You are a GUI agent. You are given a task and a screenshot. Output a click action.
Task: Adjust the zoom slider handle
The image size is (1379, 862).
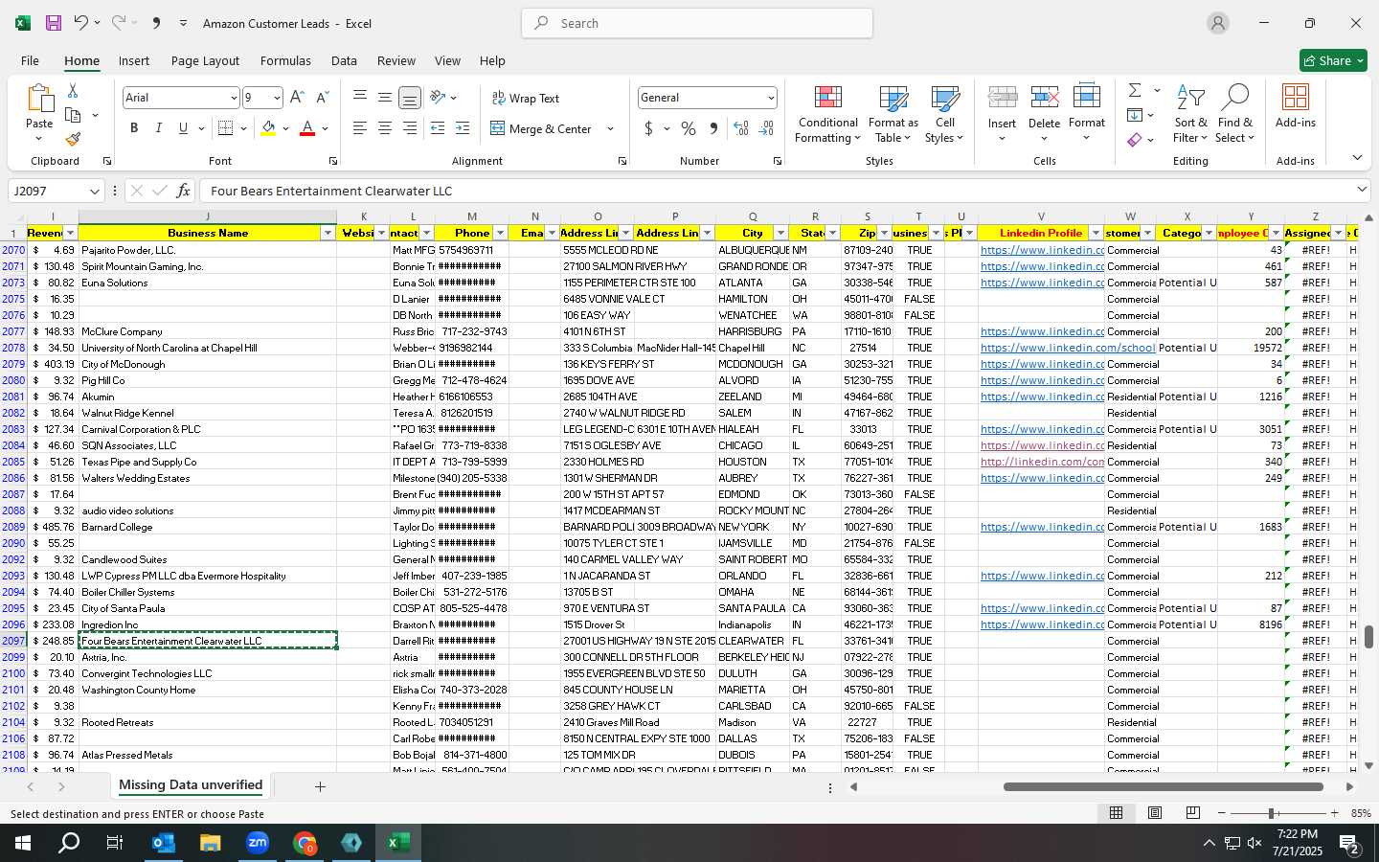click(x=1271, y=813)
